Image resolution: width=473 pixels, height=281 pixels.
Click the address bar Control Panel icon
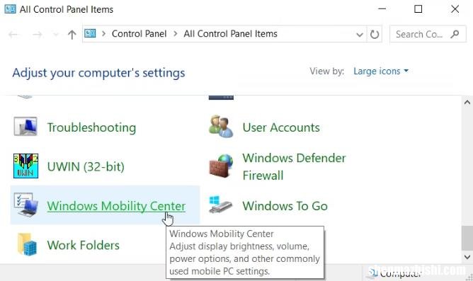point(90,33)
